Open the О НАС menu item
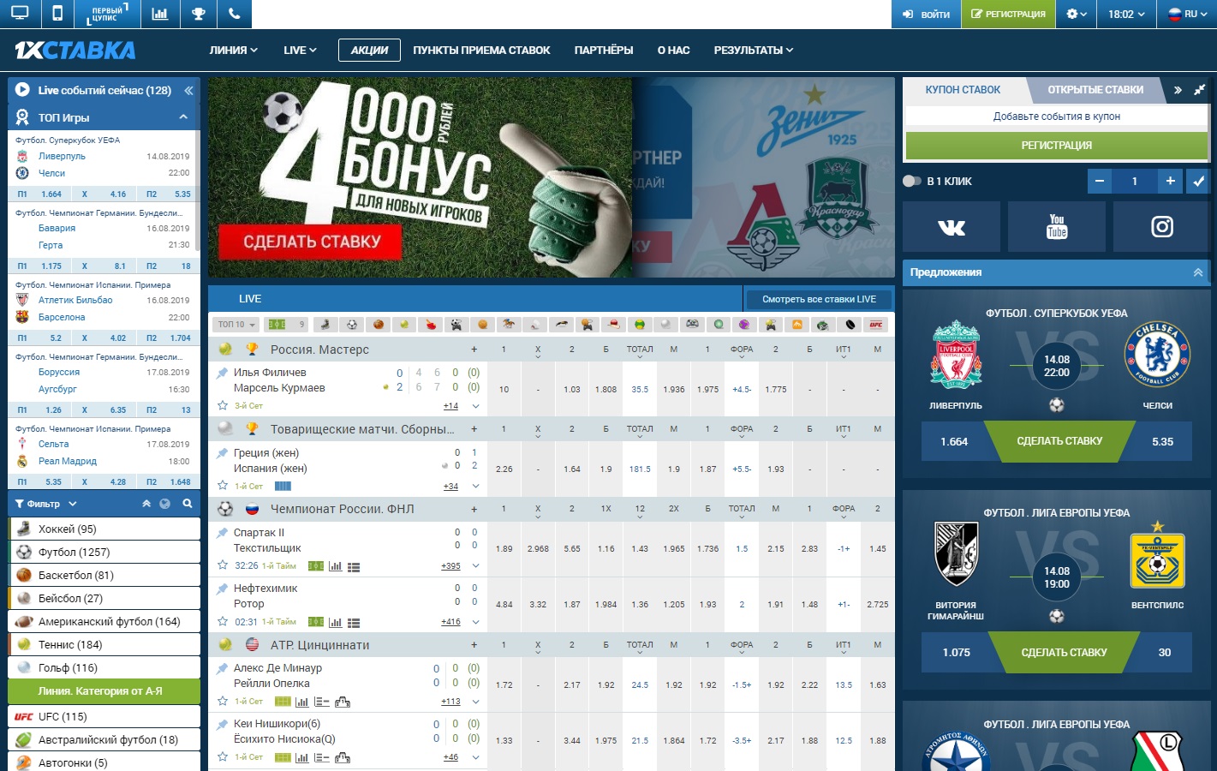The width and height of the screenshot is (1217, 771). (x=674, y=50)
